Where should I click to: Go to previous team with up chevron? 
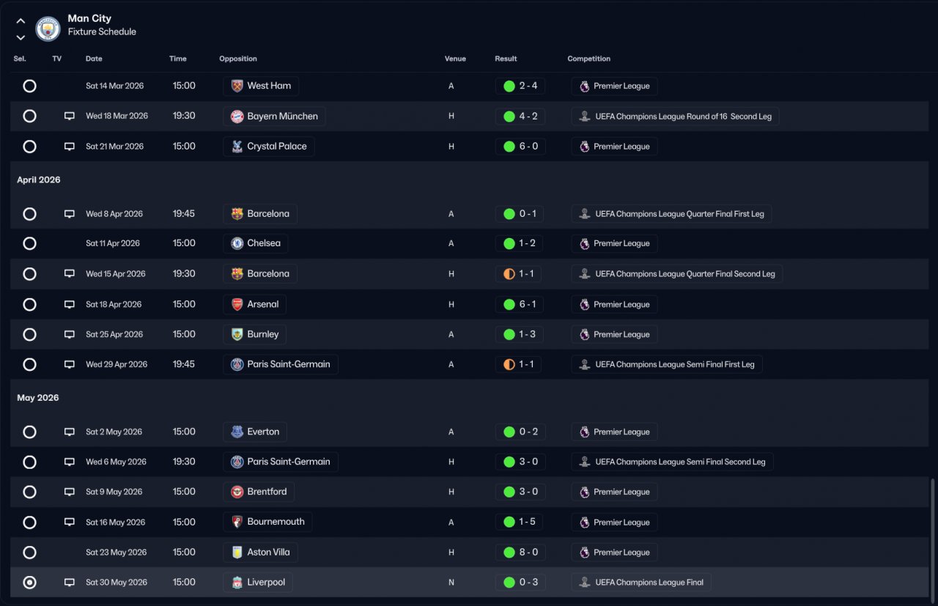point(21,21)
